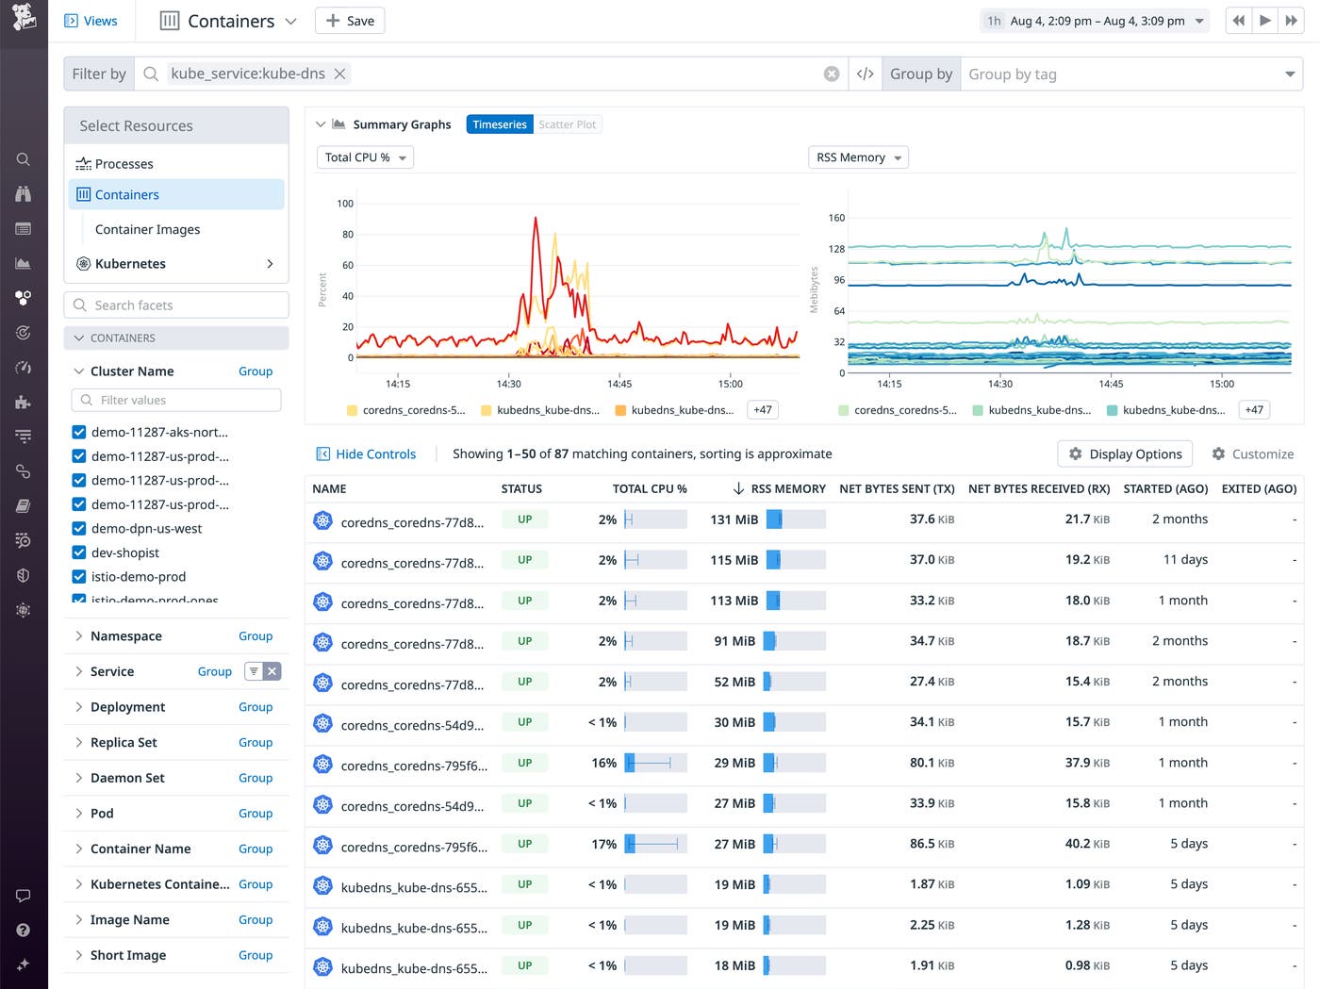Disable the istio-demo-prod cluster checkbox
Screen dimensions: 1320x989
click(78, 576)
